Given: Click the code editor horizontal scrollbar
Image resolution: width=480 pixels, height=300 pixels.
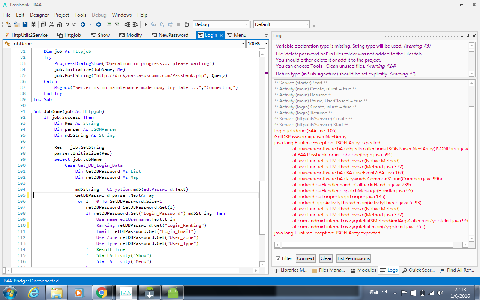Looking at the screenshot, I should click(125, 270).
